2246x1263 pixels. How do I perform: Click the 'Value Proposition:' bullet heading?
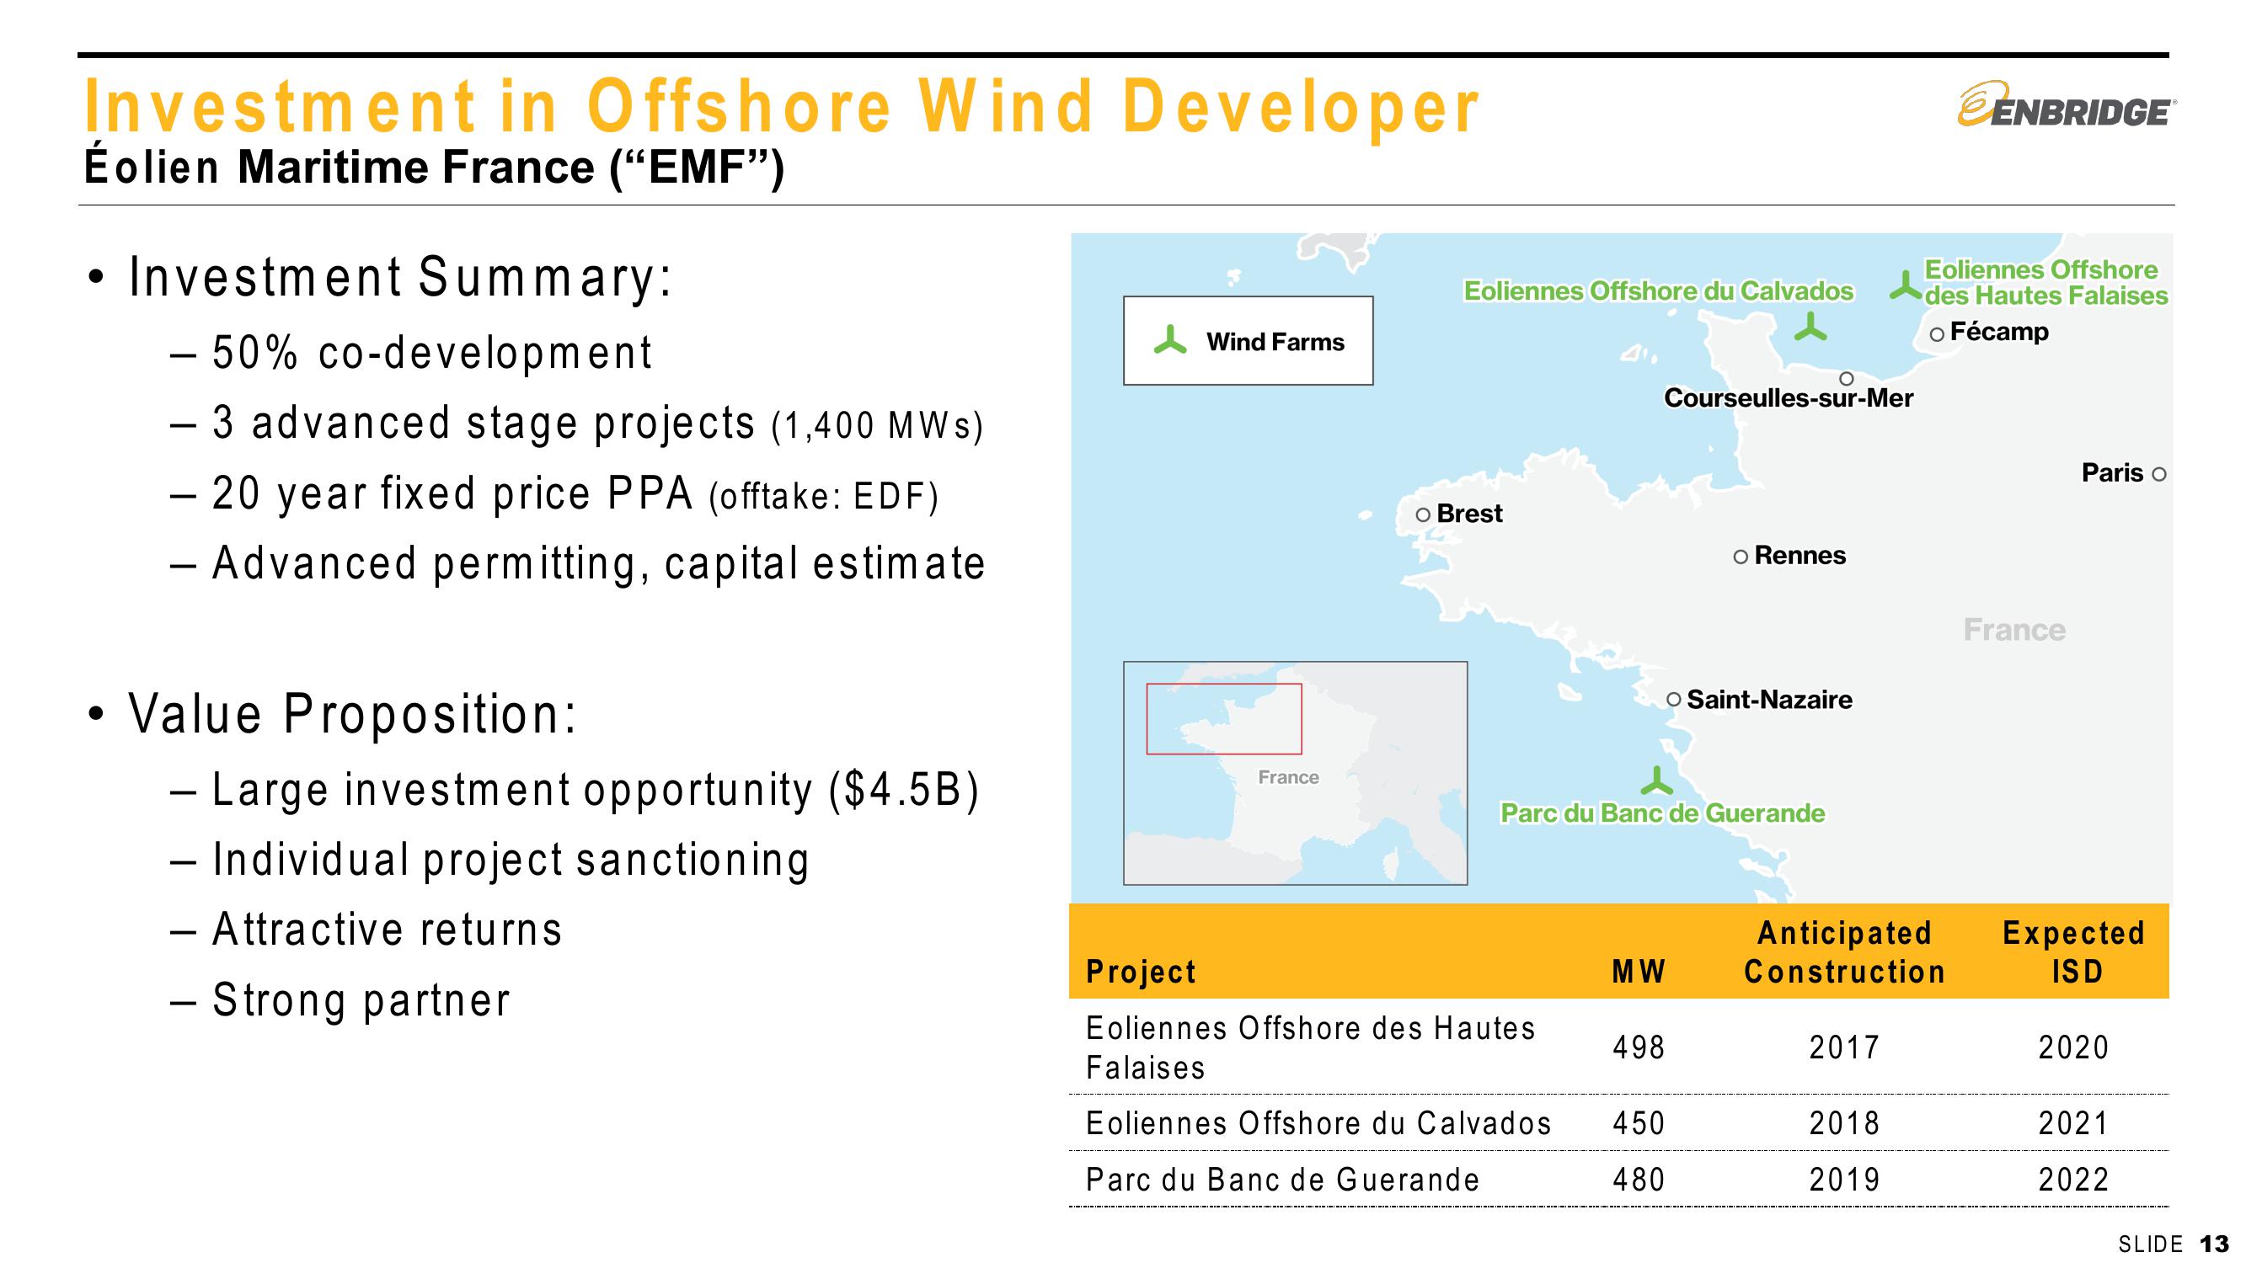pyautogui.click(x=352, y=714)
